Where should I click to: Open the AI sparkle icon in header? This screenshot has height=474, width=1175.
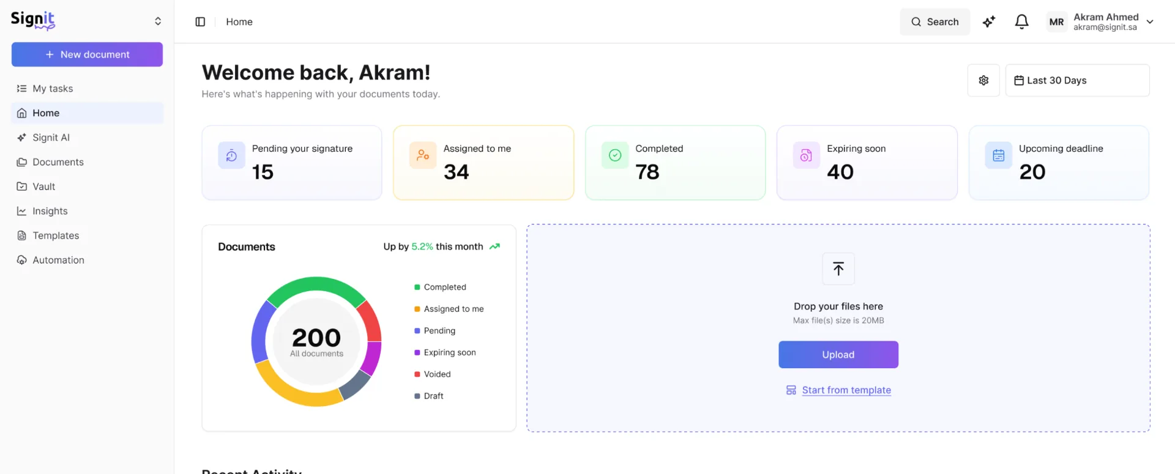tap(989, 22)
